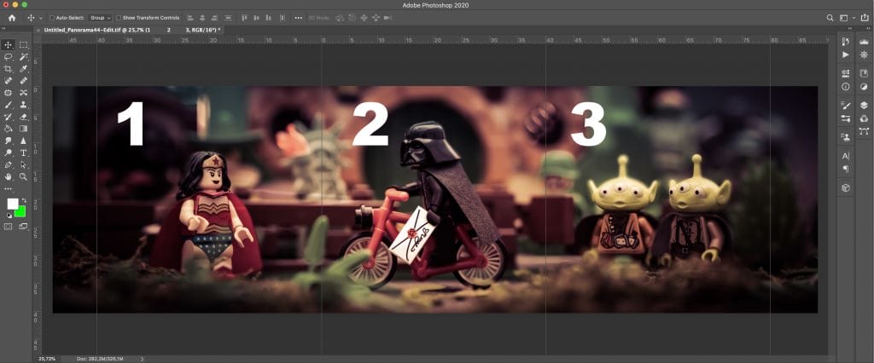Toggle Quick Mask mode
874x363 pixels.
point(9,227)
